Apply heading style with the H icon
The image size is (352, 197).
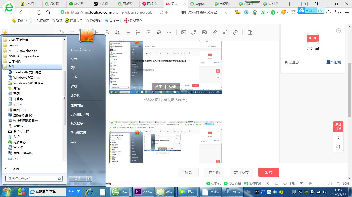pos(97,32)
